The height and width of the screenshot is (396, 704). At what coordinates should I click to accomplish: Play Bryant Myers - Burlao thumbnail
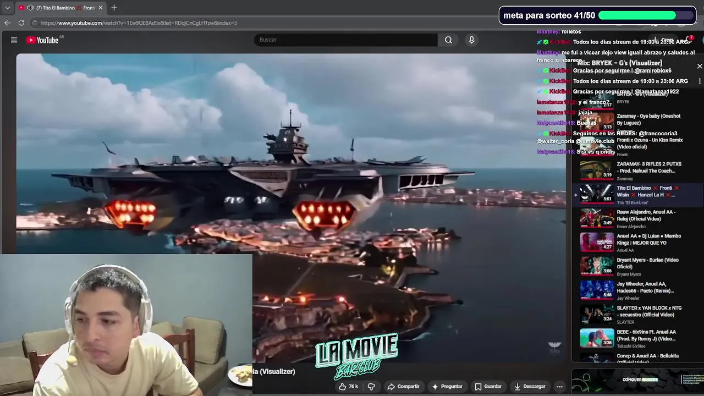click(597, 266)
